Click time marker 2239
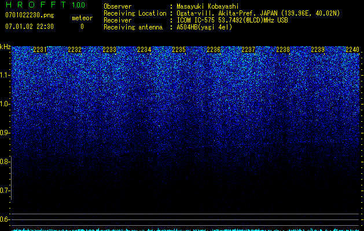The width and height of the screenshot is (364, 231). click(x=318, y=50)
